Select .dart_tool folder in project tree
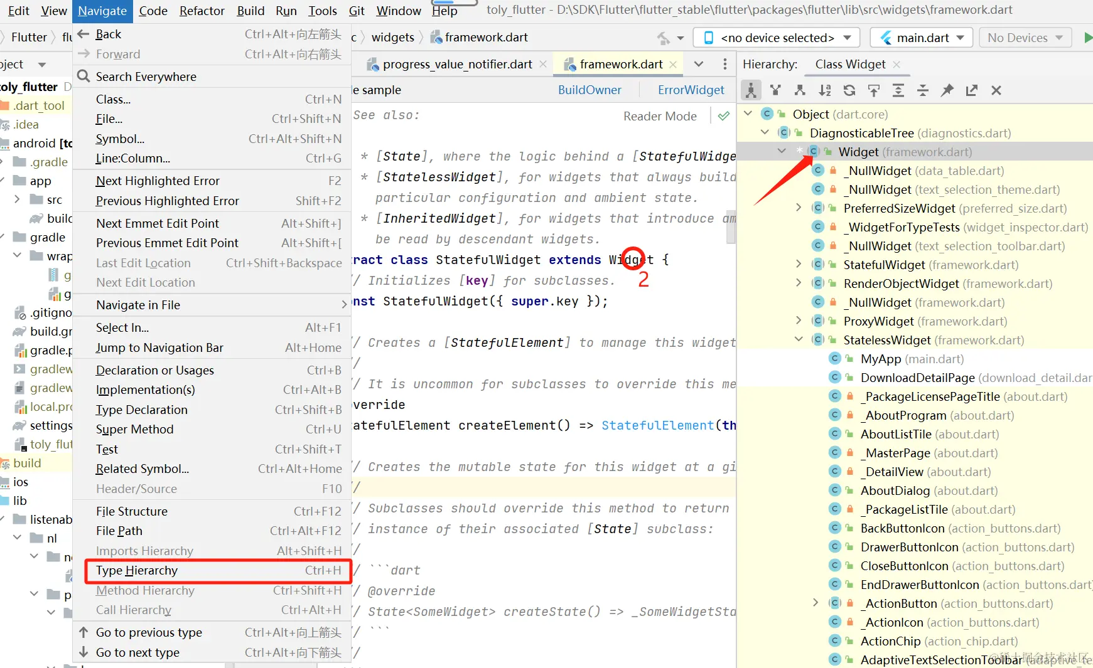Image resolution: width=1093 pixels, height=668 pixels. click(39, 105)
